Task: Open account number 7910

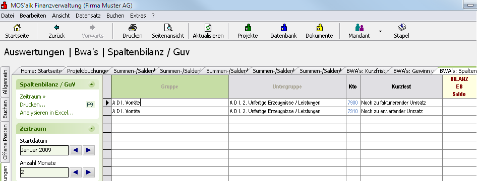Action: [x=352, y=111]
